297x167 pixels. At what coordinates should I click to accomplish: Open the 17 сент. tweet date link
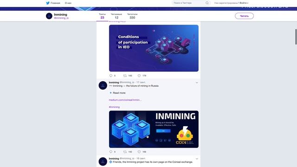(141, 82)
